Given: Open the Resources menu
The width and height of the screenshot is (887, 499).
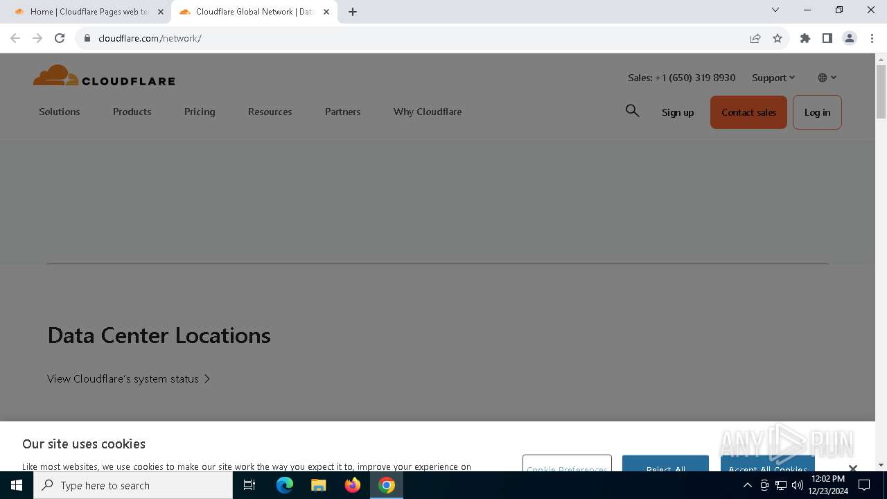Looking at the screenshot, I should tap(270, 112).
